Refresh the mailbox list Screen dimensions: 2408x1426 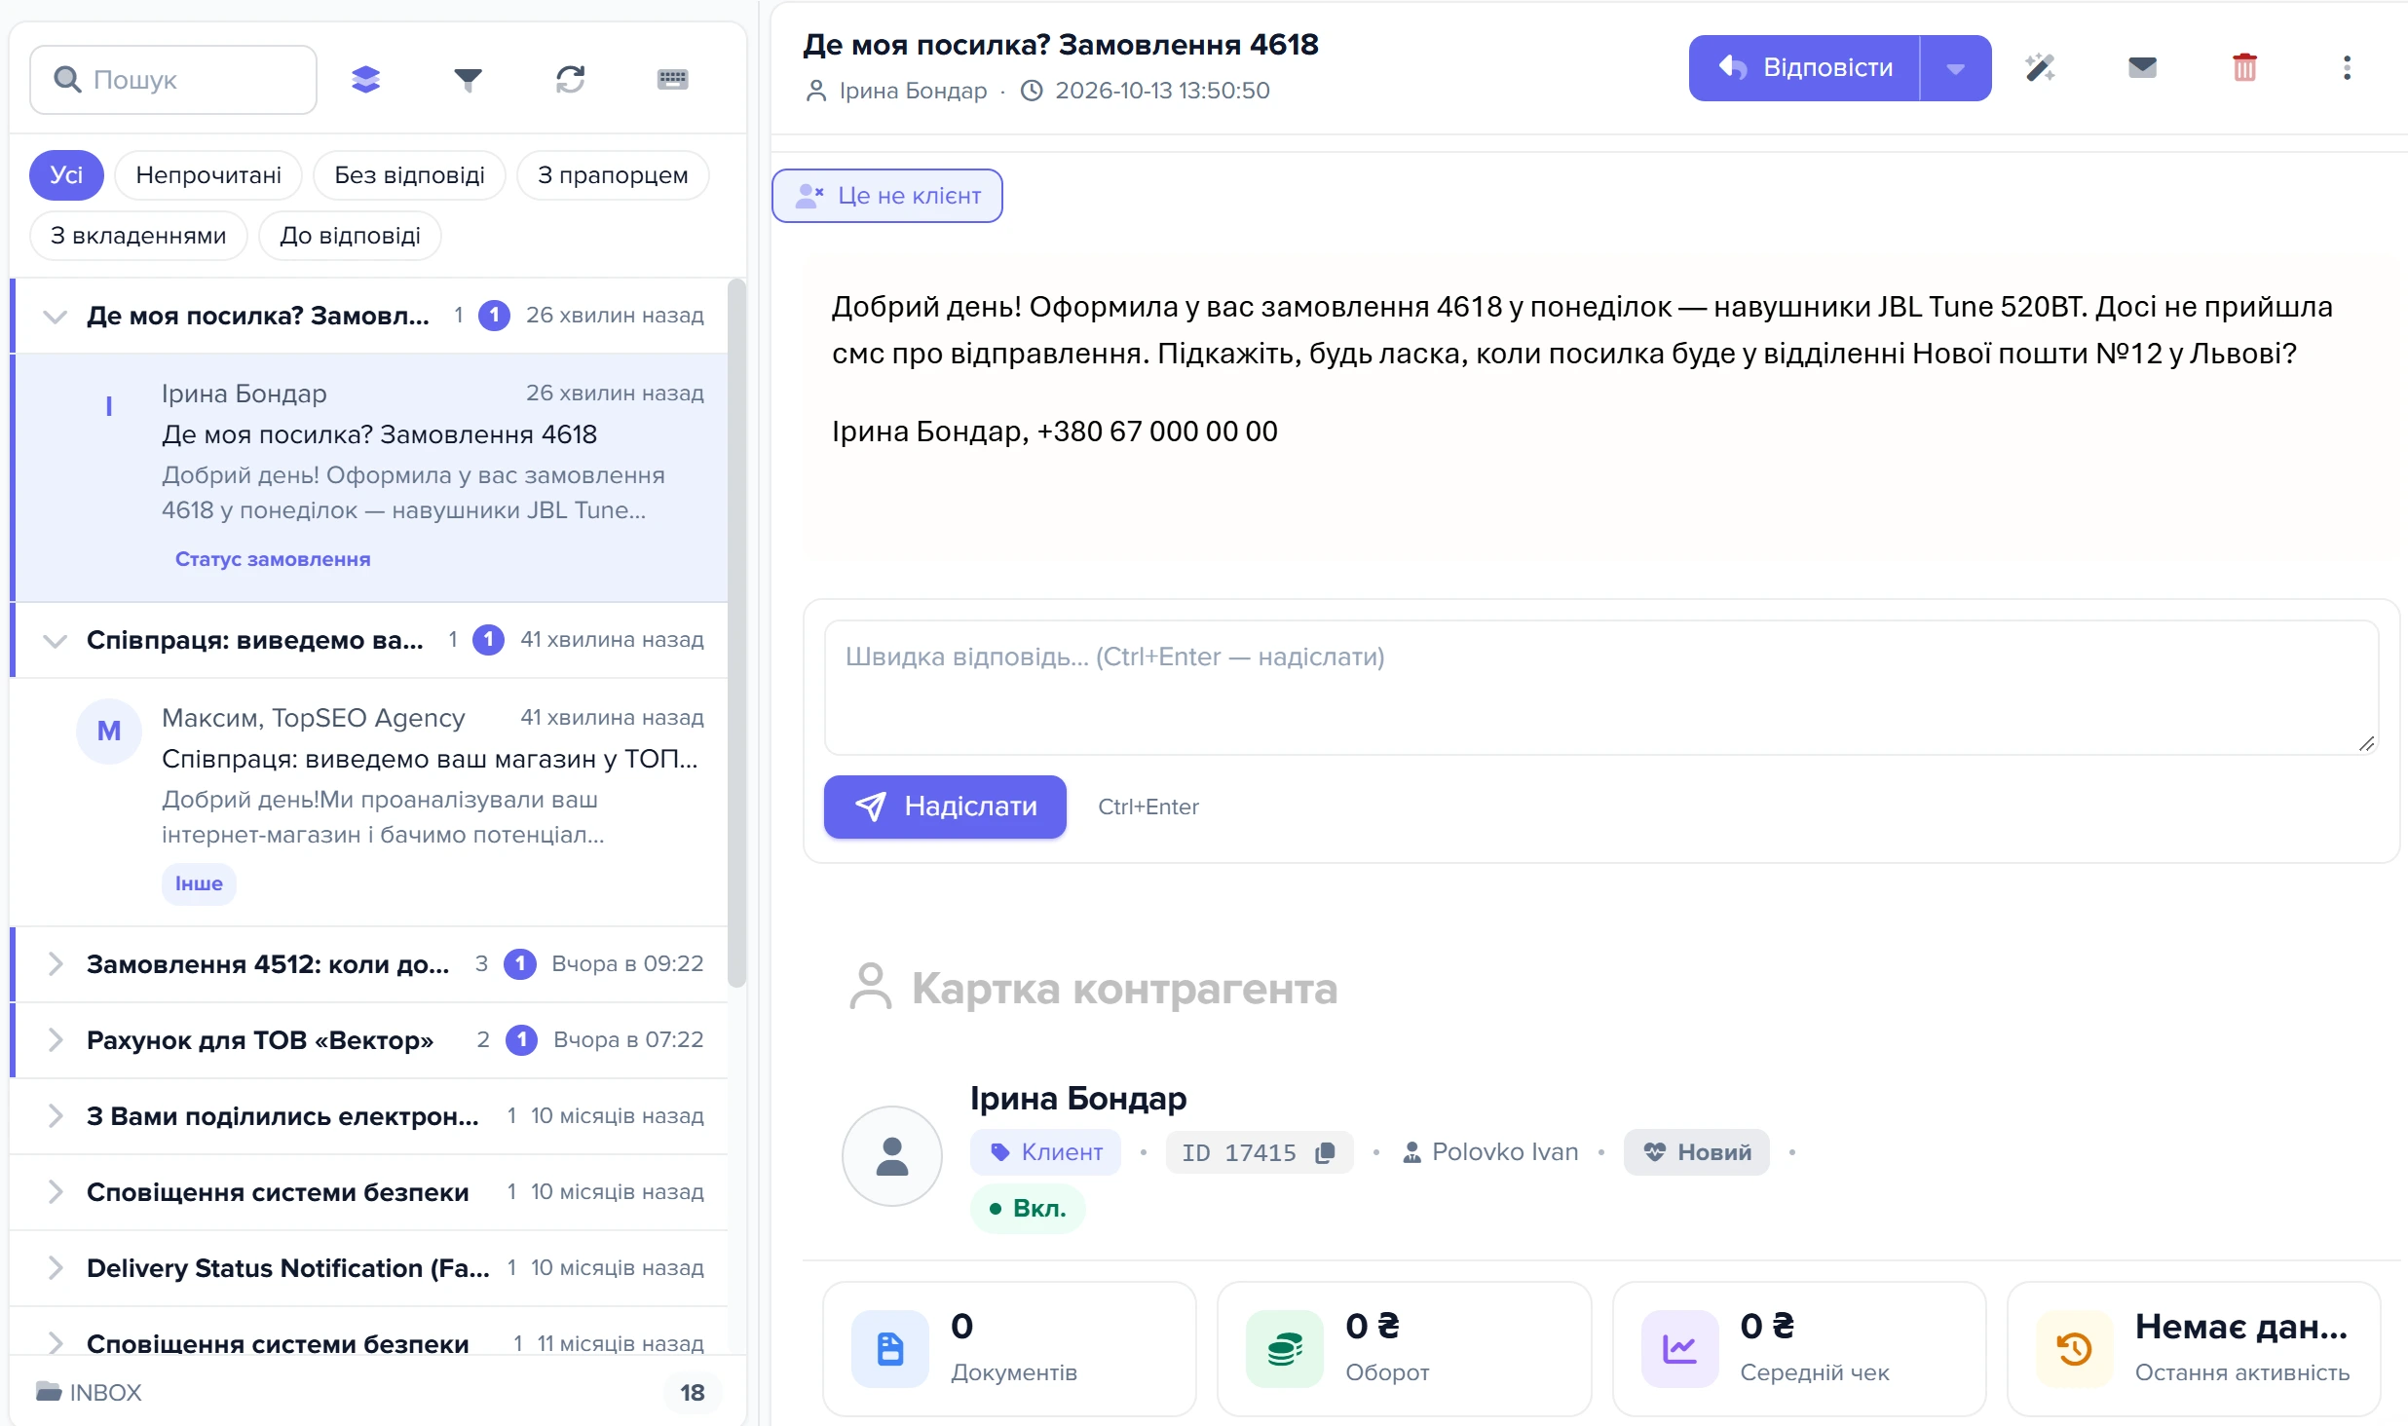click(x=570, y=79)
